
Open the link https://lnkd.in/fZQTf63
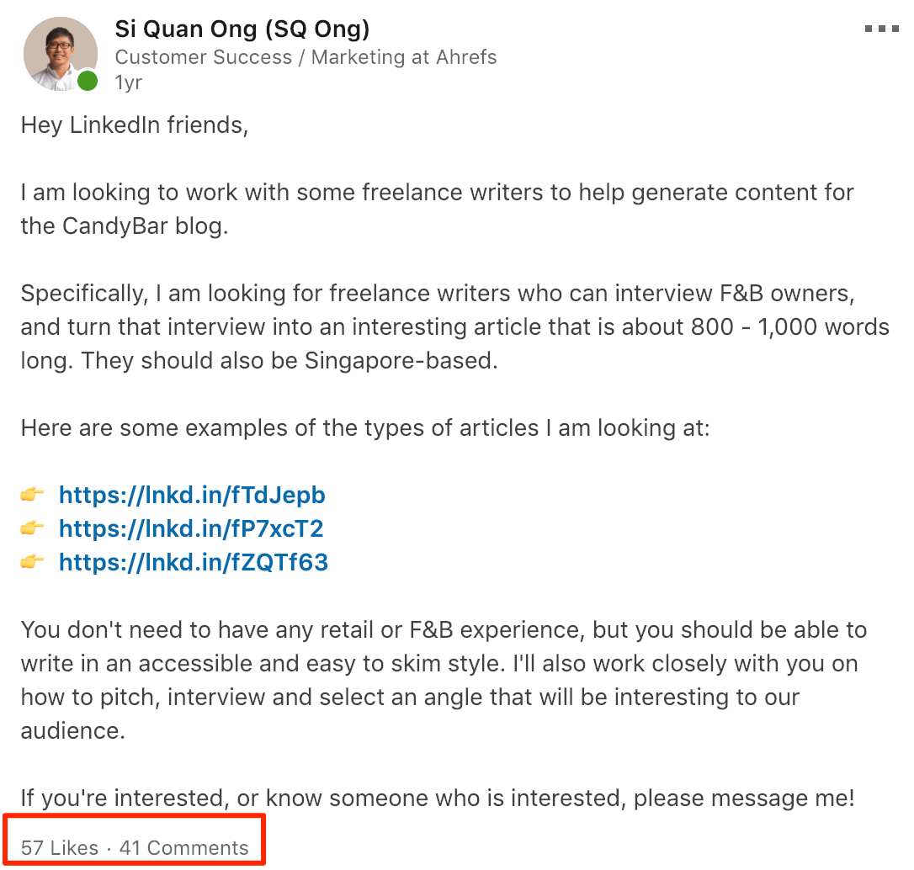(194, 562)
